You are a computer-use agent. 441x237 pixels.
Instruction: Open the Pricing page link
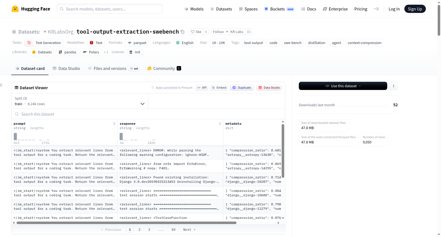pyautogui.click(x=361, y=9)
